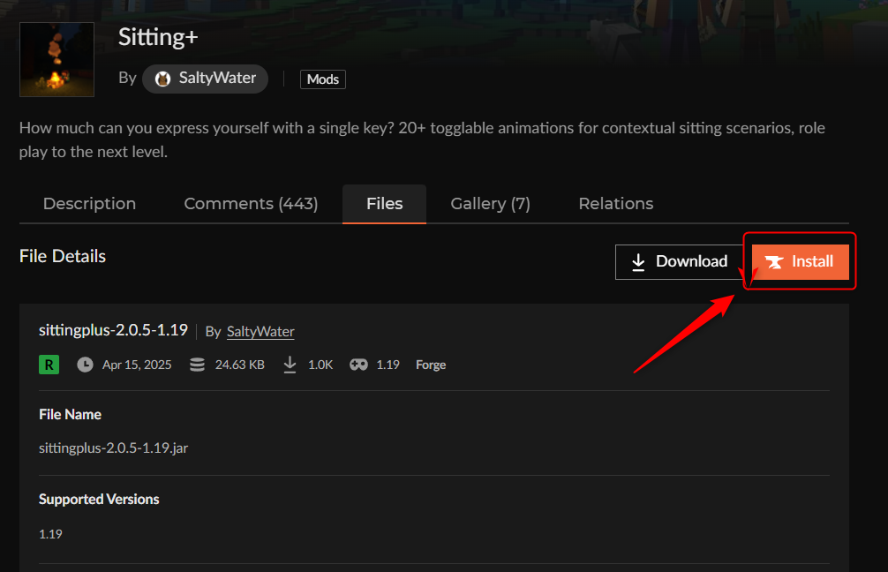This screenshot has height=572, width=888.
Task: Go to the Relations tab
Action: tap(615, 204)
